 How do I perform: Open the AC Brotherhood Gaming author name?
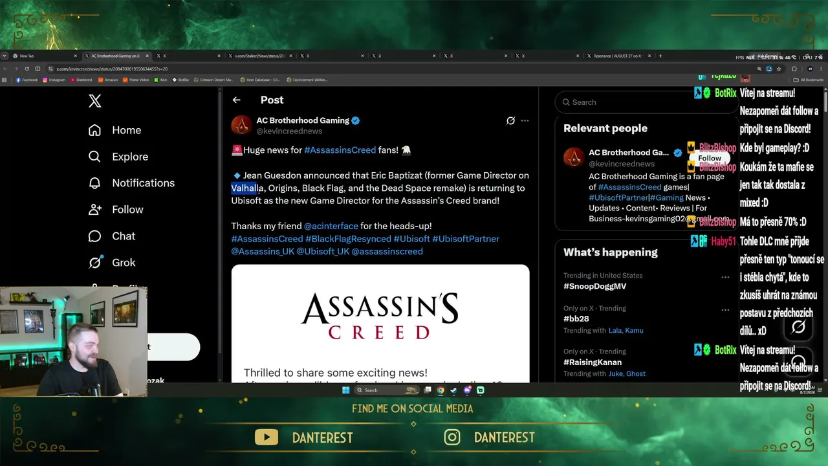(303, 120)
